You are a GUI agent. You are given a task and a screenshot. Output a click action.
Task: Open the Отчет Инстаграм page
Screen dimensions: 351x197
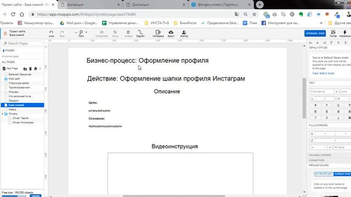click(23, 123)
